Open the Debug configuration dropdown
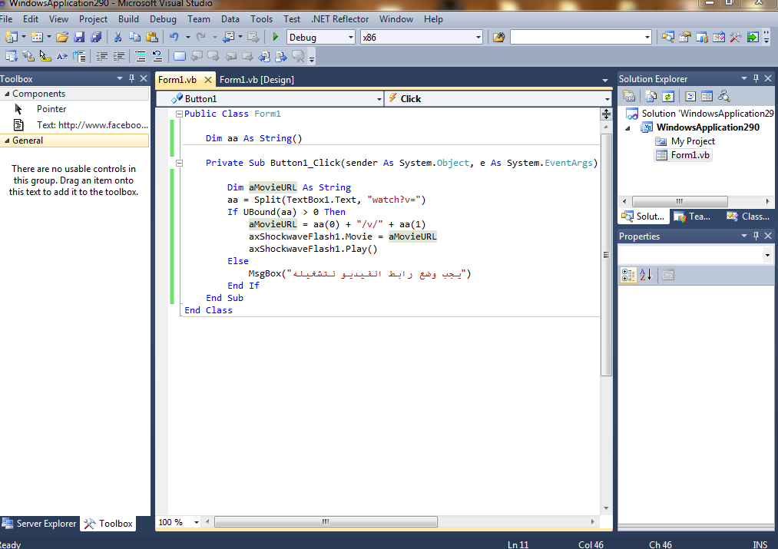 tap(351, 37)
